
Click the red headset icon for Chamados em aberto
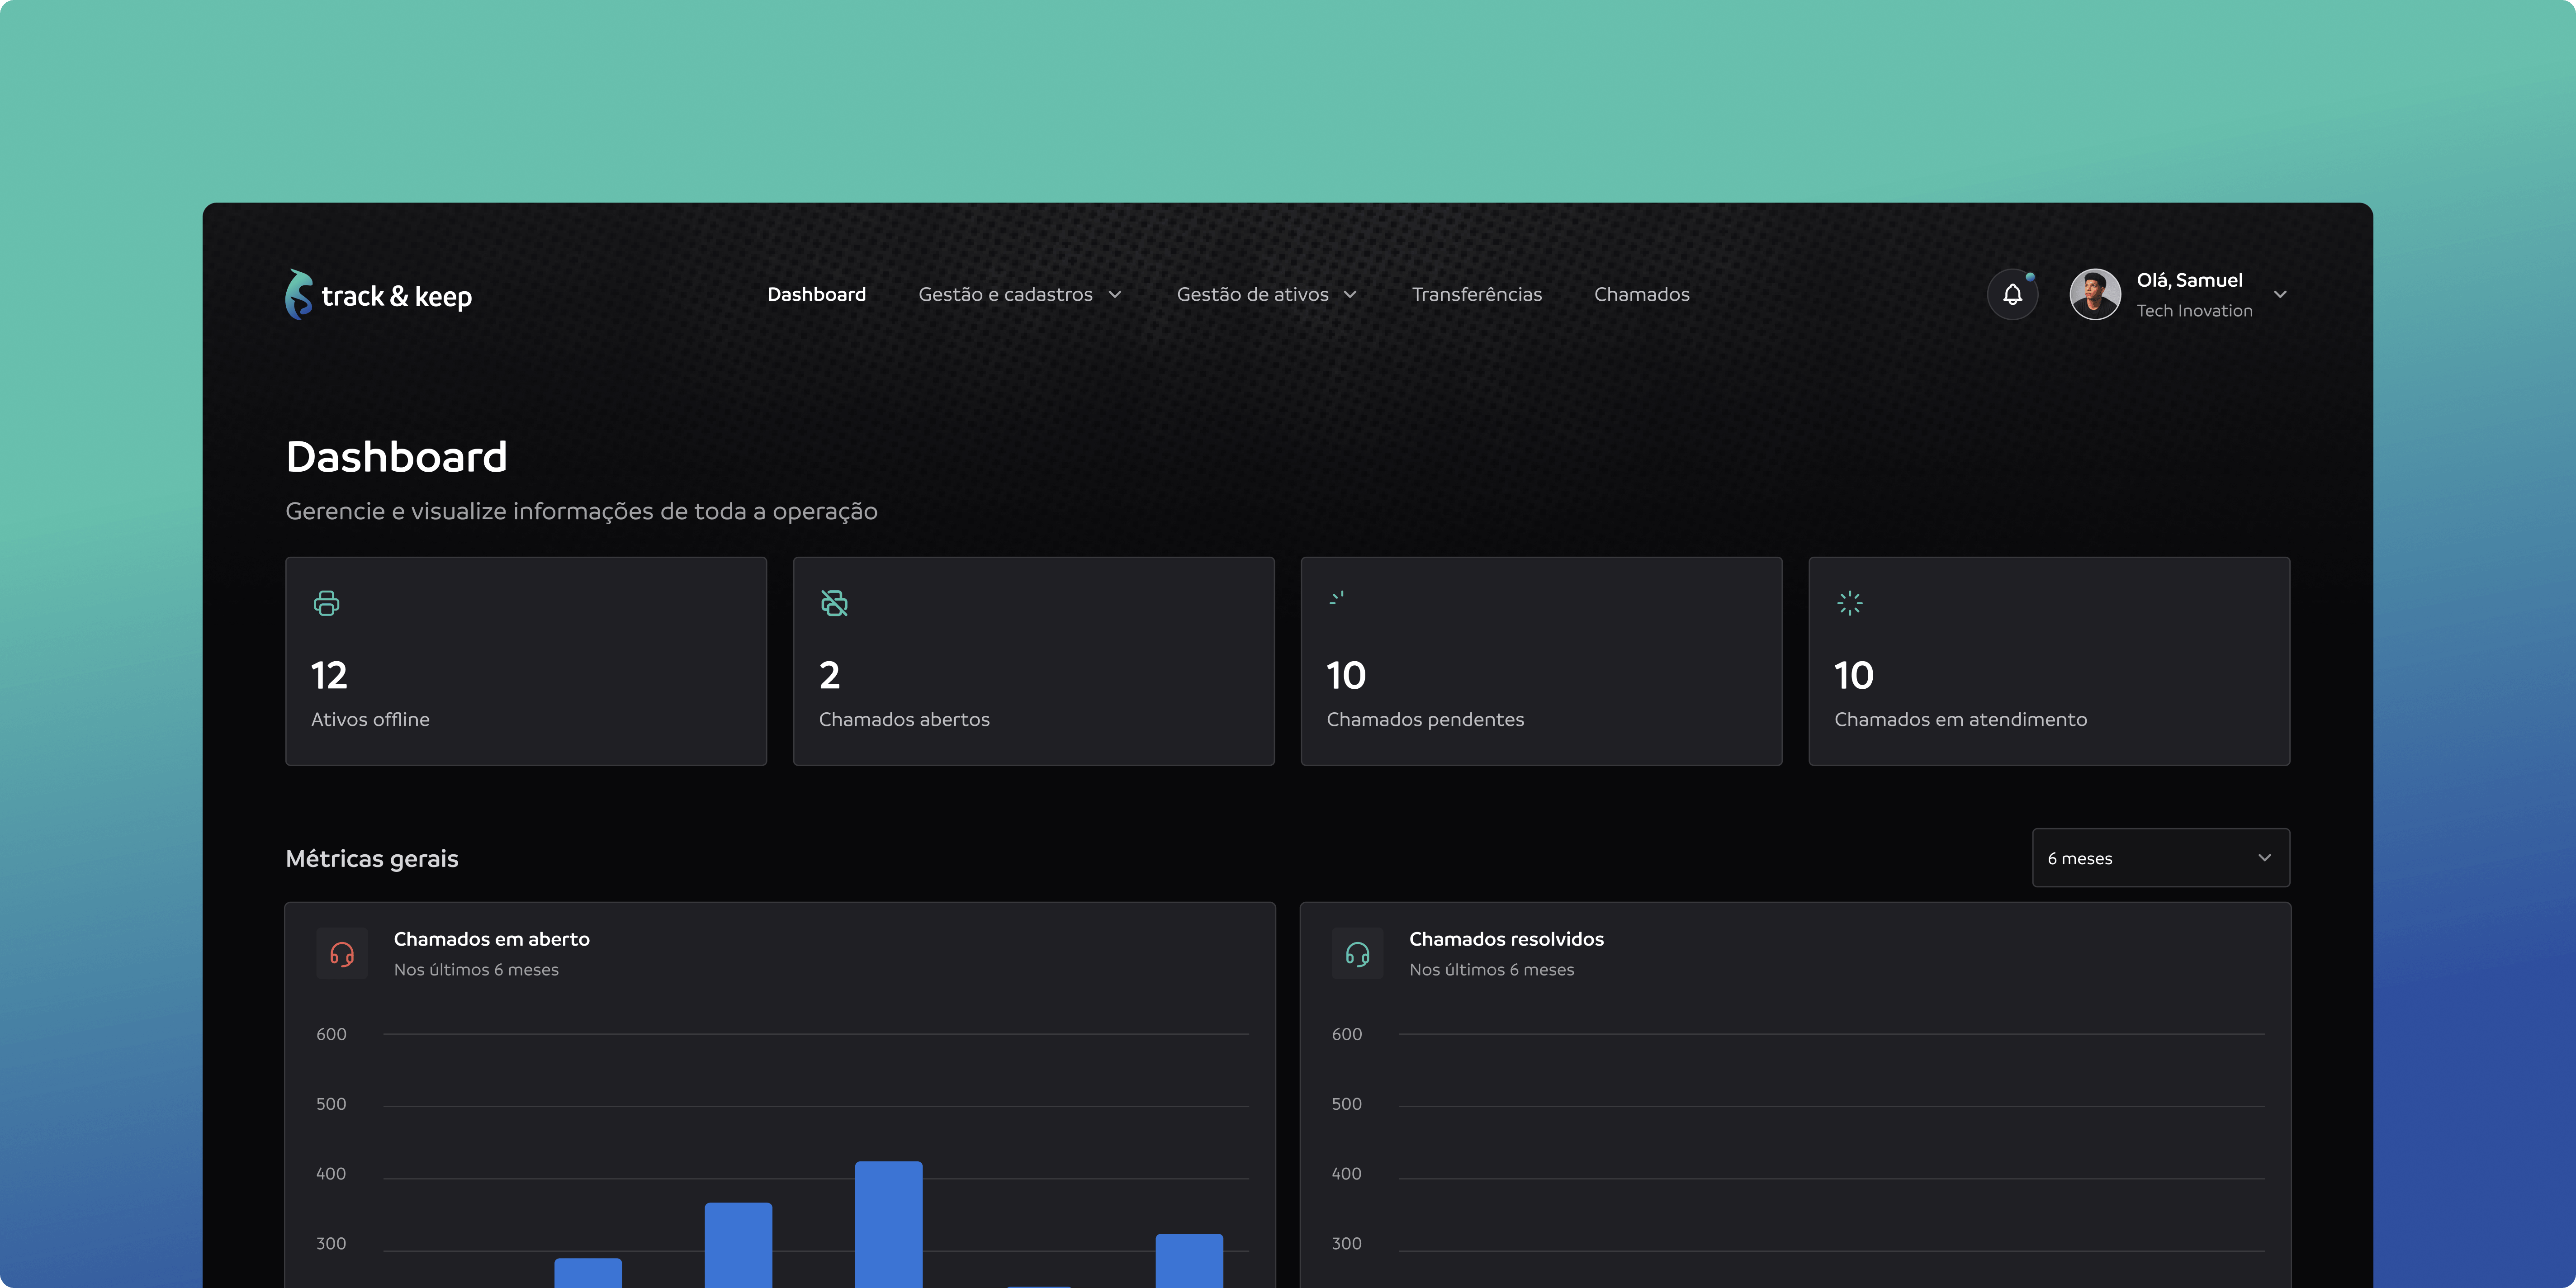click(342, 954)
